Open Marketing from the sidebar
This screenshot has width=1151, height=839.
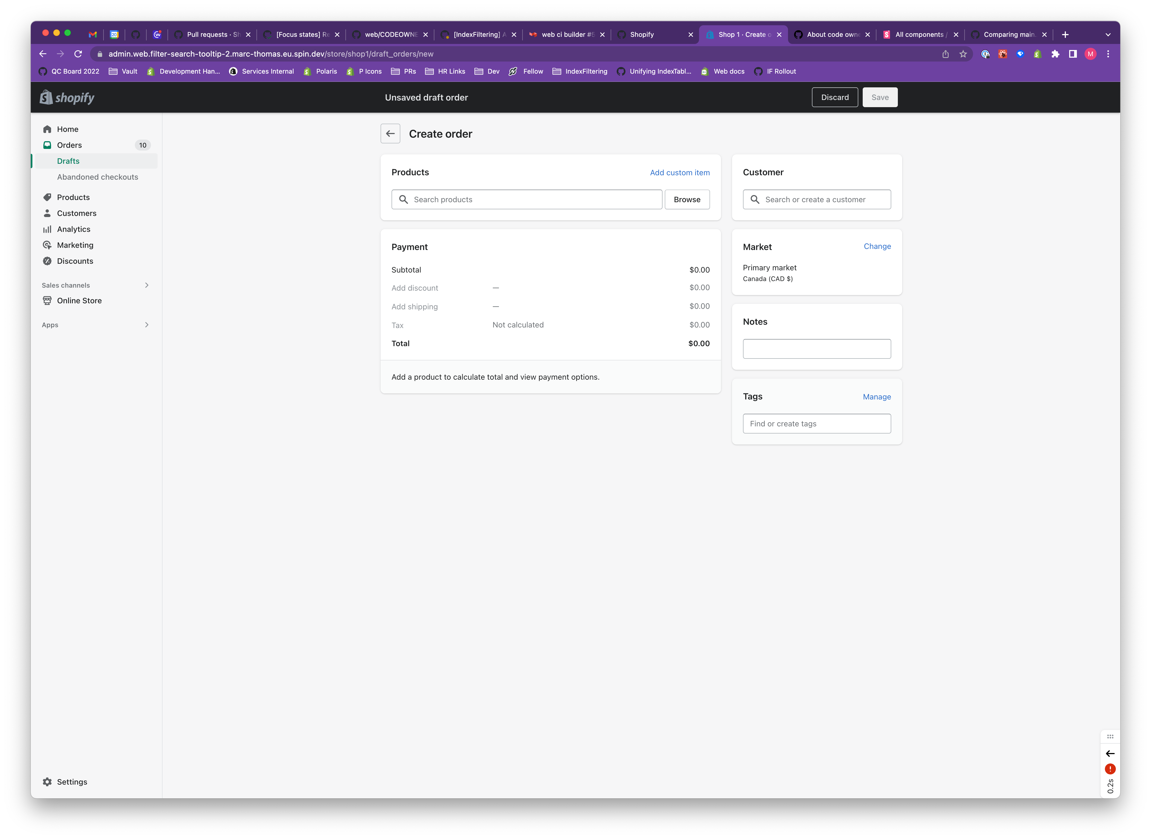pyautogui.click(x=75, y=245)
